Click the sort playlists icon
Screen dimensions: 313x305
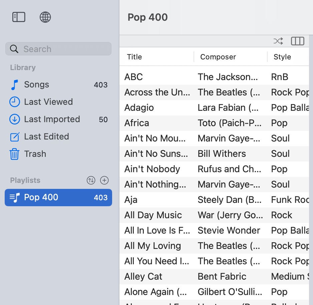coord(91,181)
